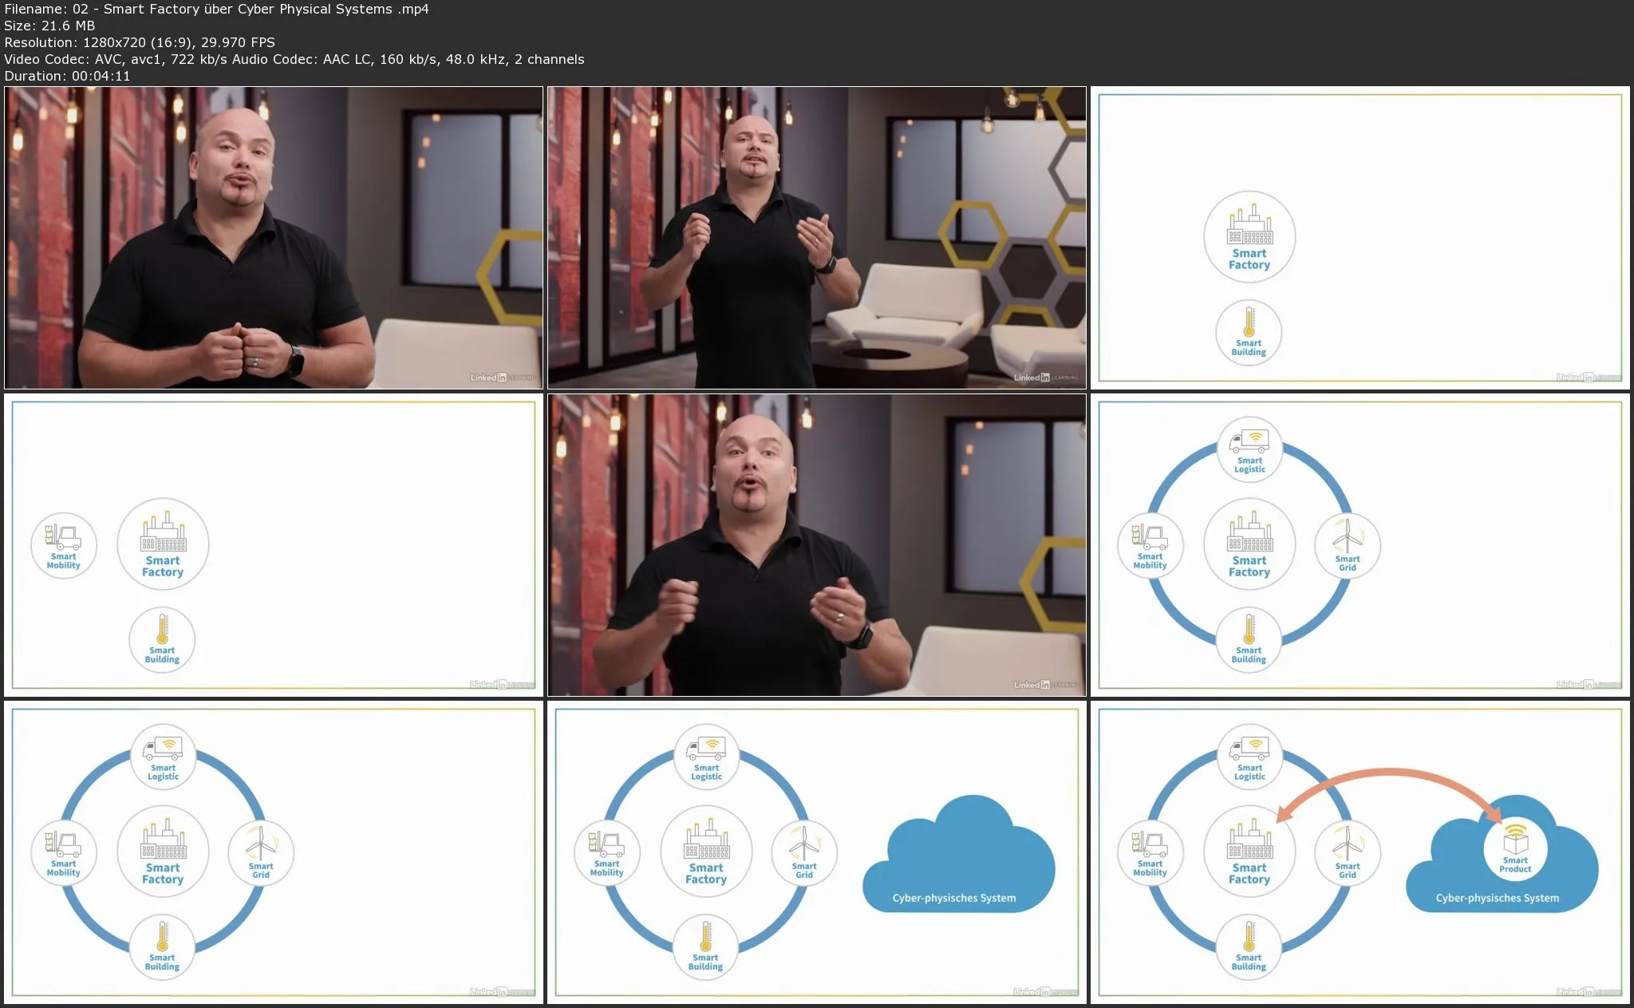Image resolution: width=1634 pixels, height=1008 pixels.
Task: Click the Smart Factory icon in the bottom-right frame
Action: click(x=1249, y=852)
